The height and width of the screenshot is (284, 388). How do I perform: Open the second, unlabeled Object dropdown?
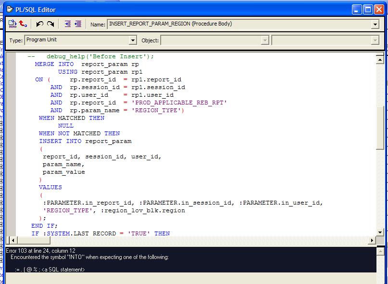point(375,40)
